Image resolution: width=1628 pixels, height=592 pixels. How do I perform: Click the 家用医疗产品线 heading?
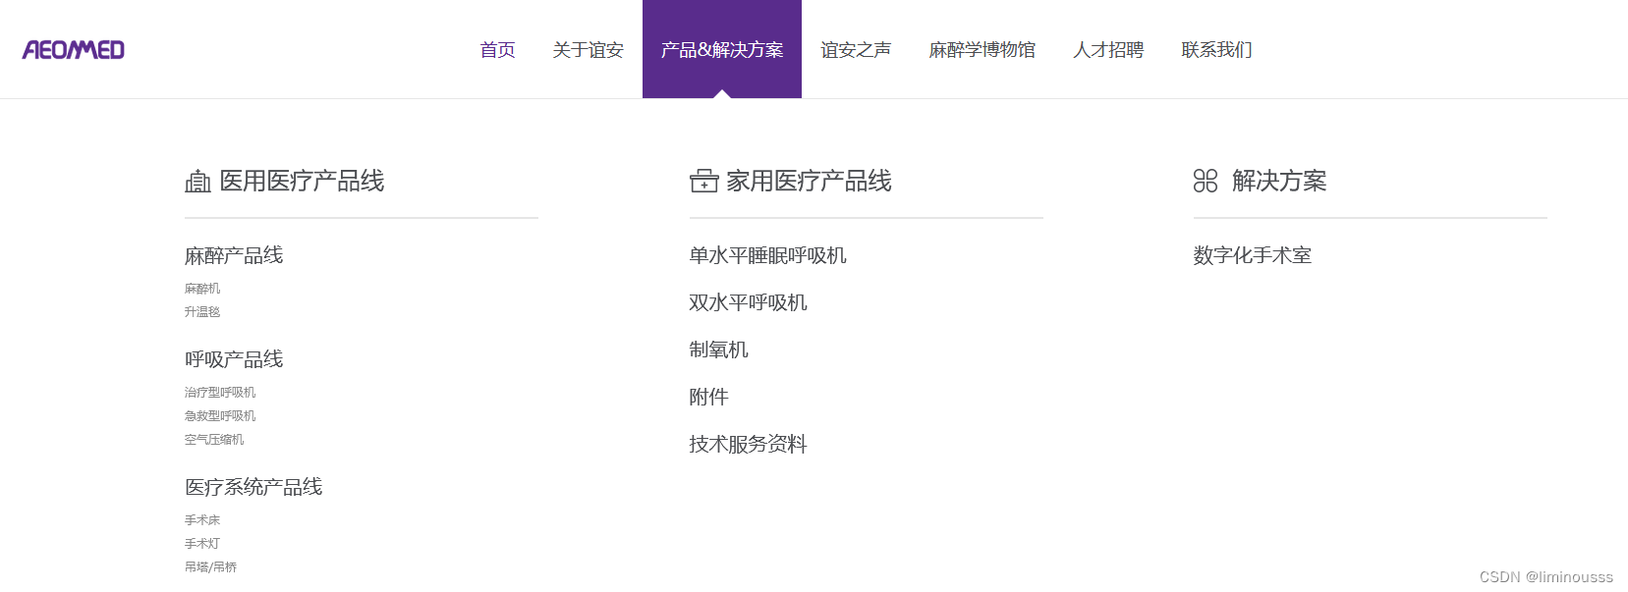click(x=809, y=181)
